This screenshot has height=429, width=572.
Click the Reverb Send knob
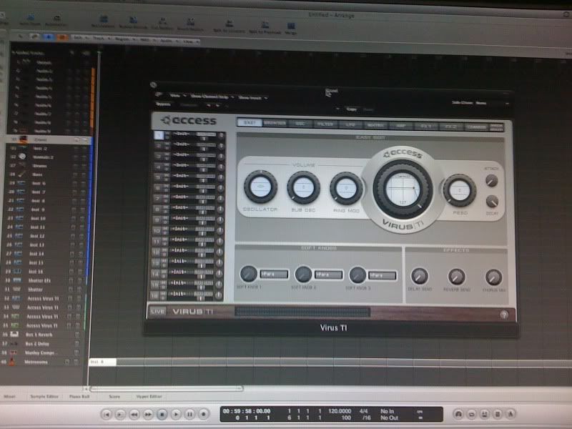pos(456,277)
